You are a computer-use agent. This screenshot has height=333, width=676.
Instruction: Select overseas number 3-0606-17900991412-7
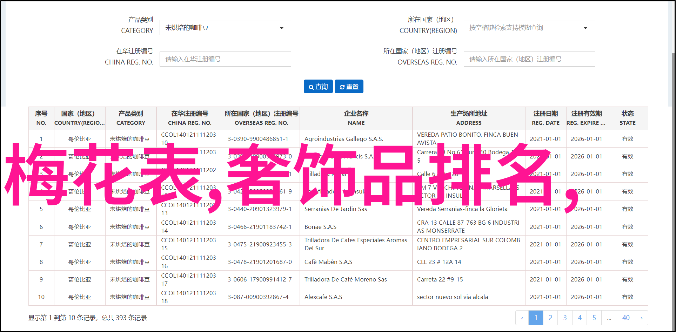pyautogui.click(x=260, y=279)
